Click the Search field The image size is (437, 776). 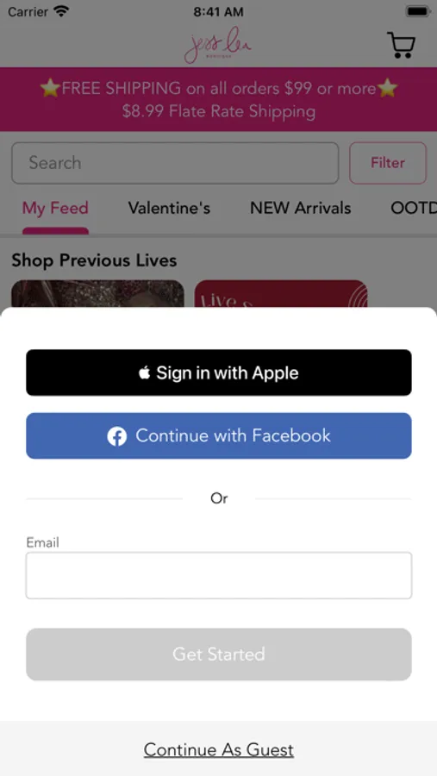tap(175, 163)
